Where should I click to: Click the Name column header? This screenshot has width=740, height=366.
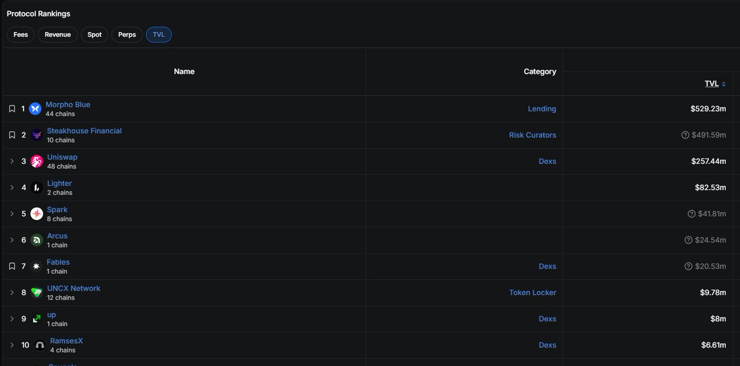point(184,71)
